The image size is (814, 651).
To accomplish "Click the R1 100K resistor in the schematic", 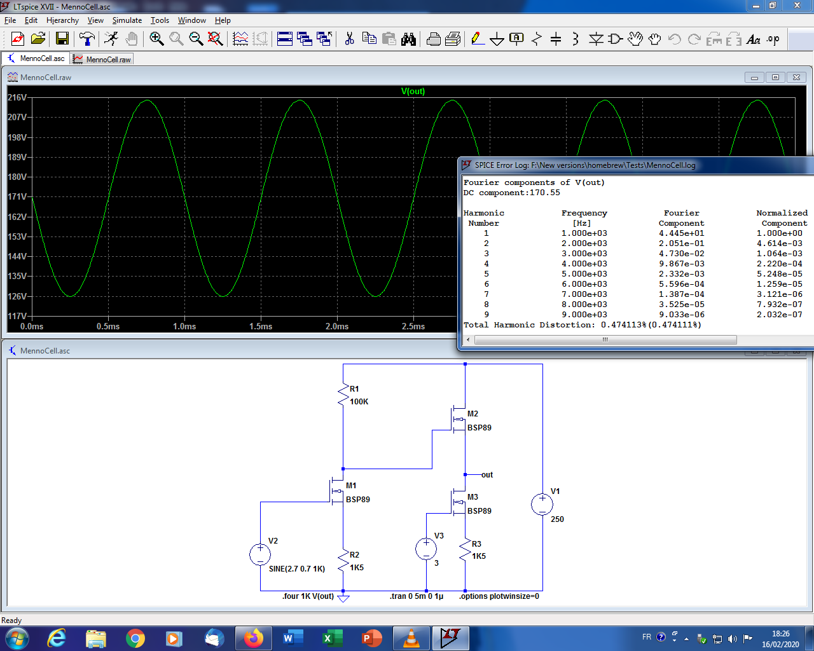I will 344,395.
